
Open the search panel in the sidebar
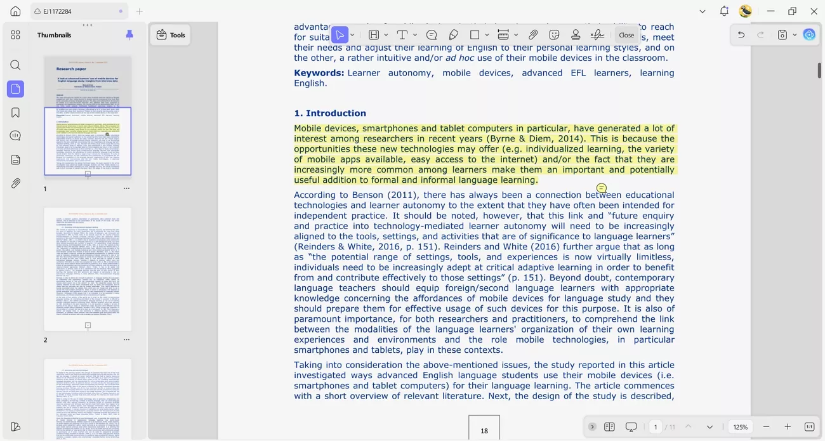pos(15,65)
